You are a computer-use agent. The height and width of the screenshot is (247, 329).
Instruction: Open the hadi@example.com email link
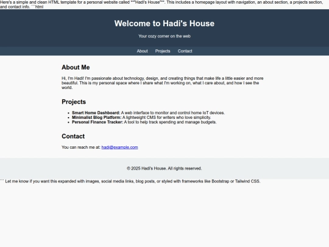point(119,147)
